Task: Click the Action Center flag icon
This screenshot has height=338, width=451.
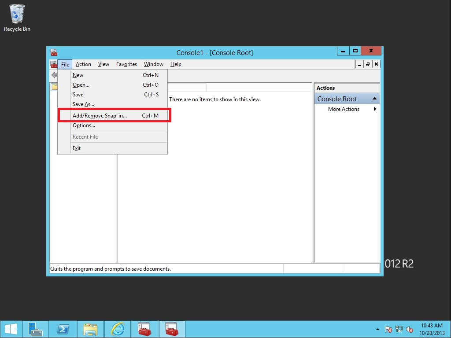Action: pos(388,329)
